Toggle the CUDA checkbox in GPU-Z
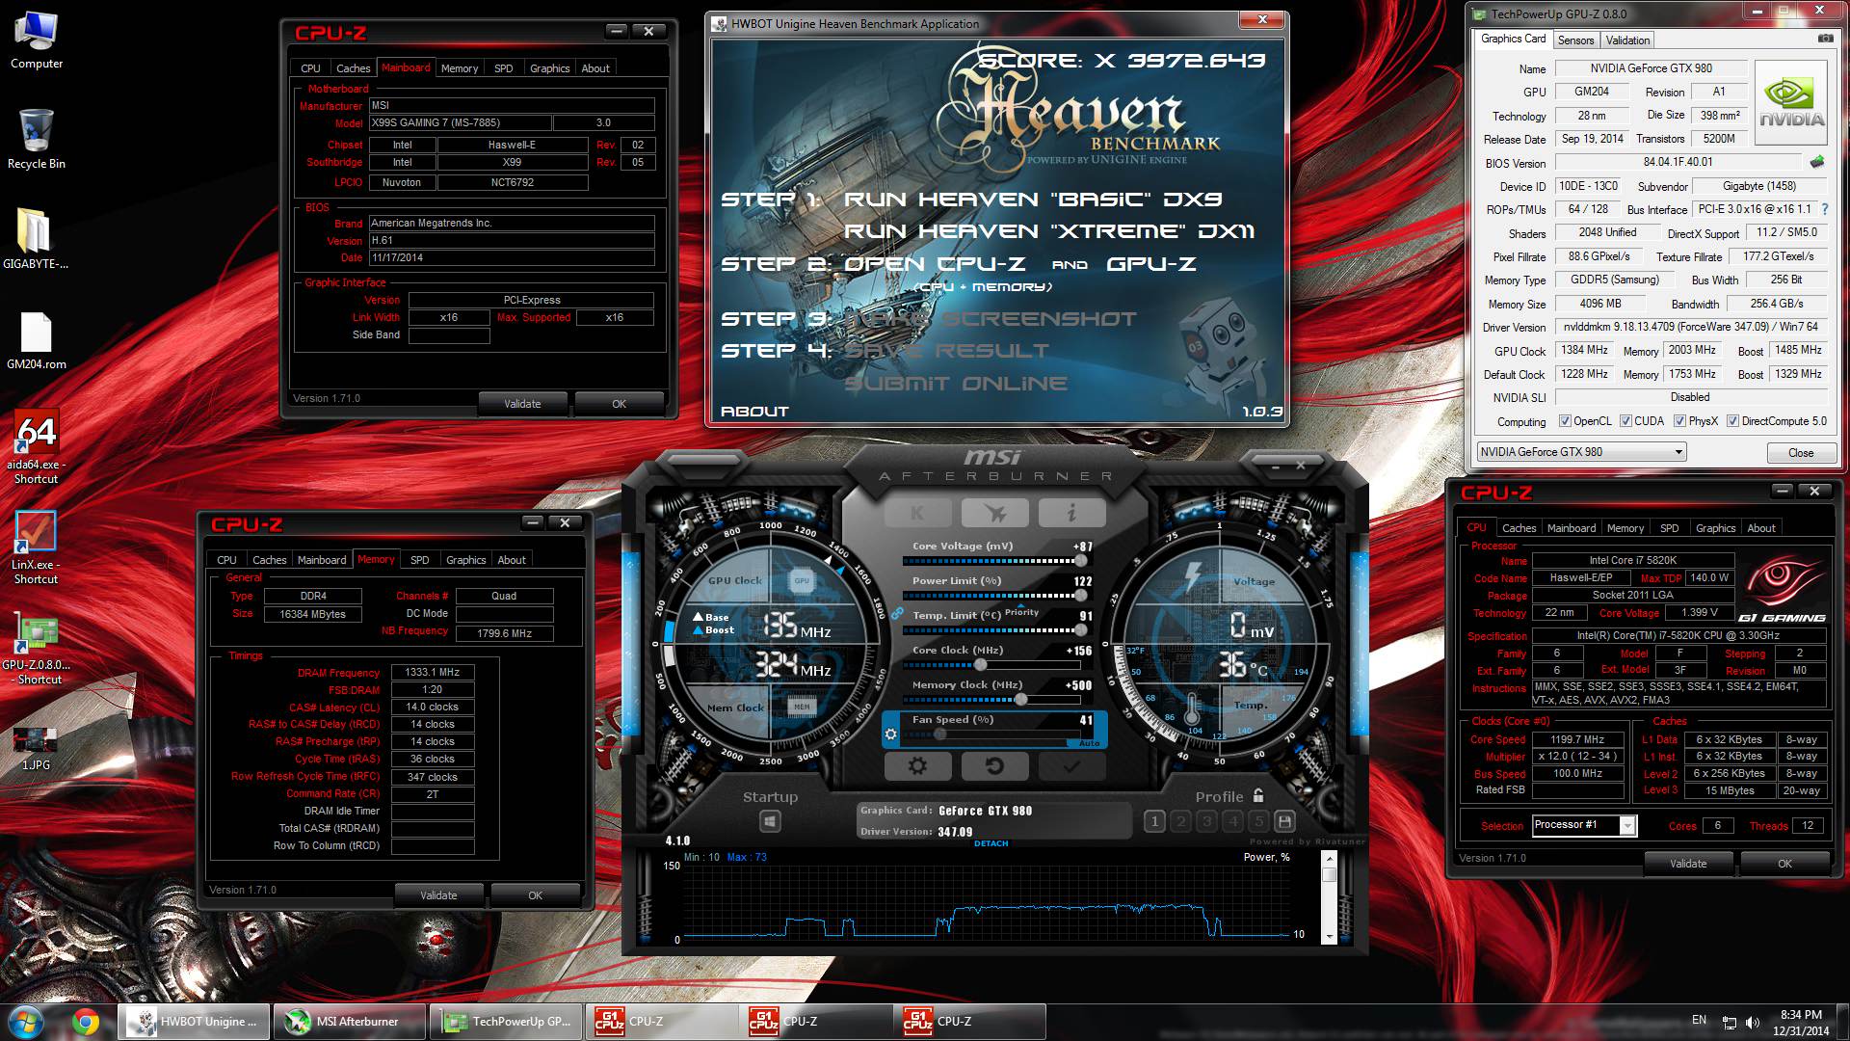This screenshot has width=1850, height=1041. coord(1625,421)
